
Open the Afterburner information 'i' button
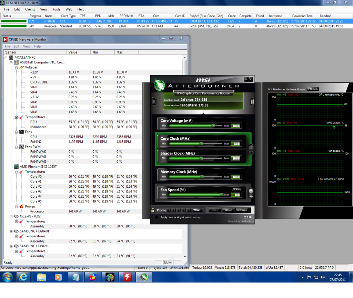click(x=252, y=102)
